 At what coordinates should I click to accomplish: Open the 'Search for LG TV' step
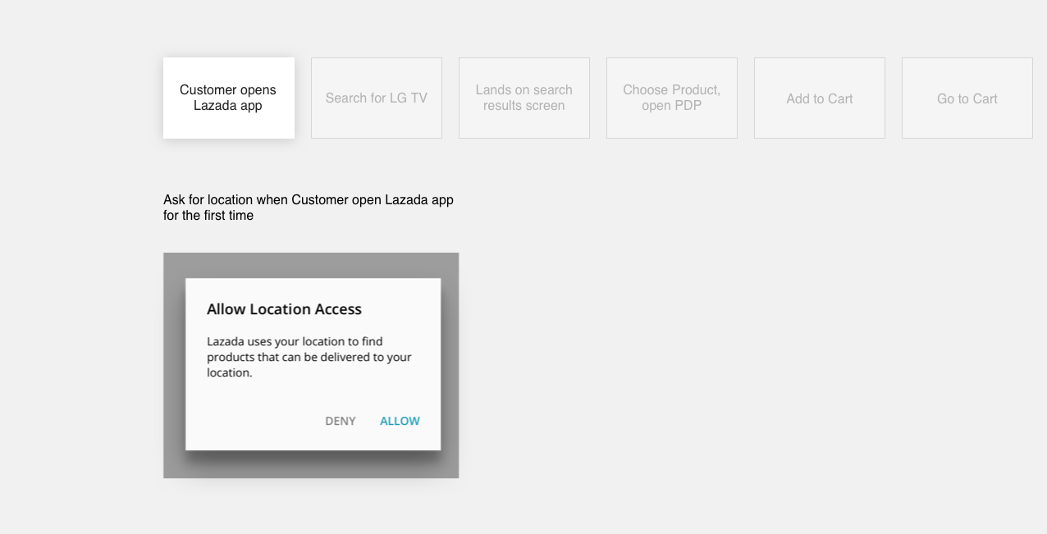pyautogui.click(x=376, y=98)
